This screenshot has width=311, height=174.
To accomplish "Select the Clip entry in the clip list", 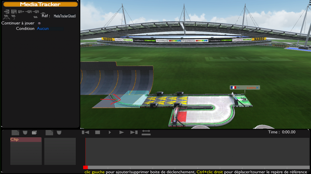I will 26,139.
